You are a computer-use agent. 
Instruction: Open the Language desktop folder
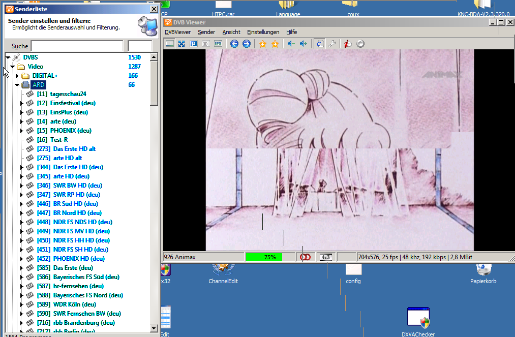(288, 8)
